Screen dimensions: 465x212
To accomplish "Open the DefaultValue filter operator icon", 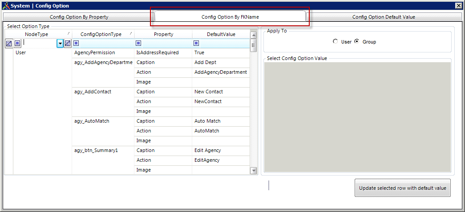I will pos(196,43).
